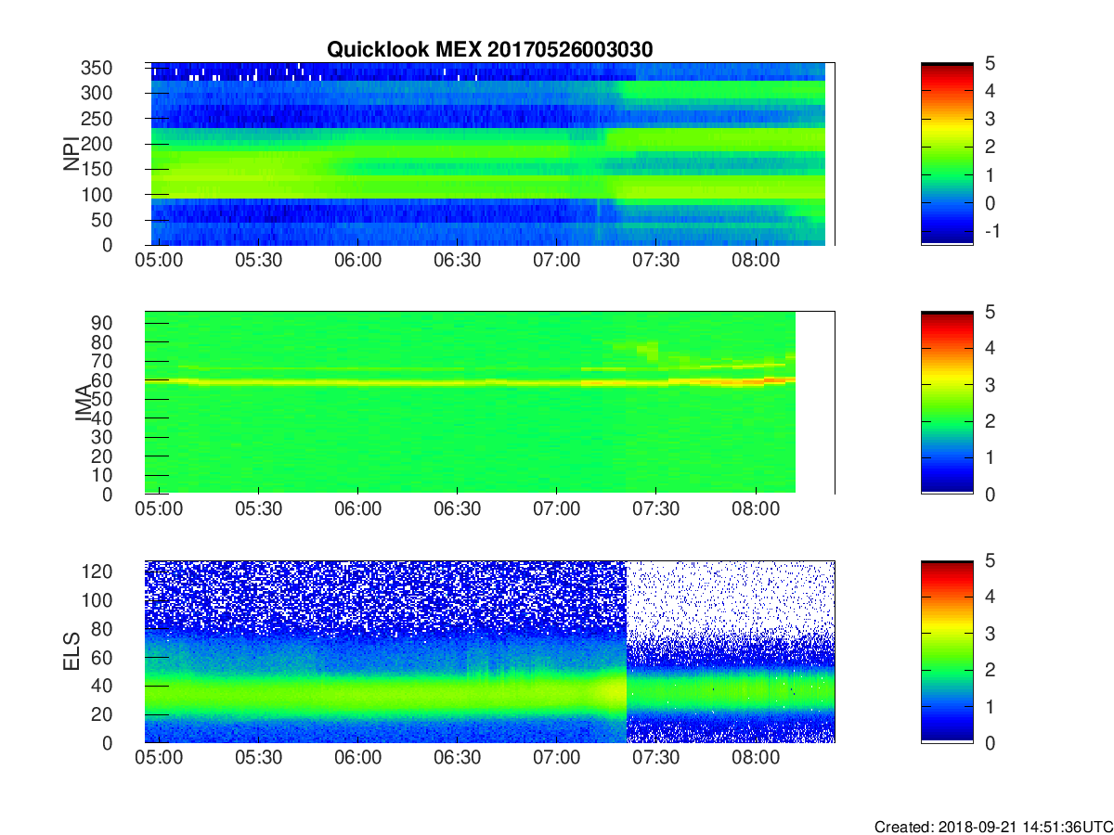Click the title 'Quicklook MEX 20170526003030'
Screen dimensions: 1114x835
pyautogui.click(x=489, y=50)
